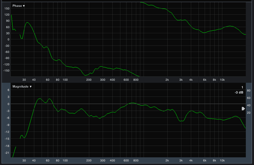Click the 100 Hz label under Phase graph

point(65,80)
